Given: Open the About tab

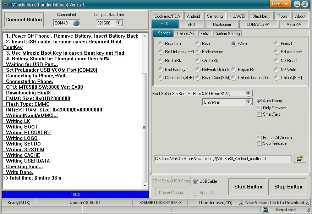Looking at the screenshot, I should 300,16.
